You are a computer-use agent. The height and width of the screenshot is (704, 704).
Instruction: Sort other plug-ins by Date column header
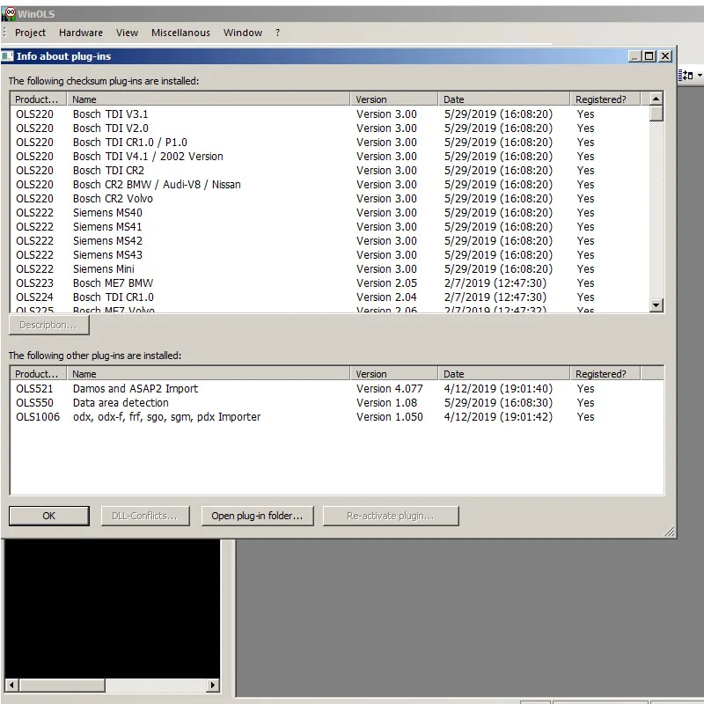[x=503, y=373]
